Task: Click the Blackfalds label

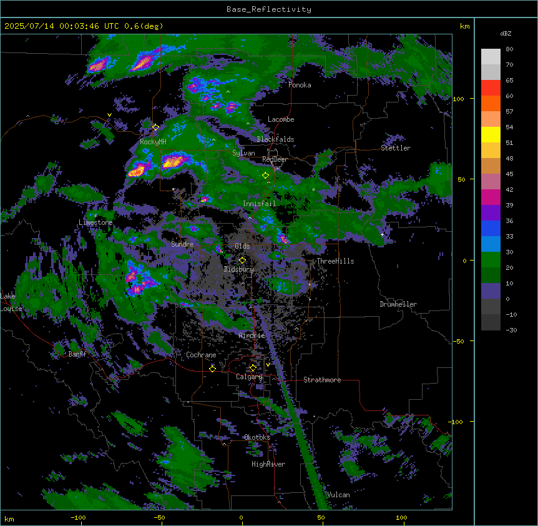Action: 275,139
